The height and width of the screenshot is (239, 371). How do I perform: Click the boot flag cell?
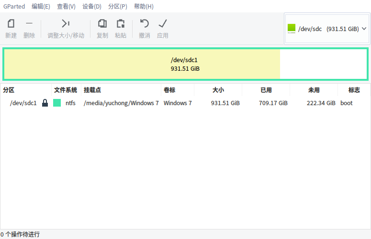click(x=347, y=103)
